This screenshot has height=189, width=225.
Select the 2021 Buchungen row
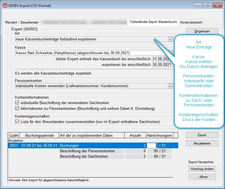tap(93, 145)
